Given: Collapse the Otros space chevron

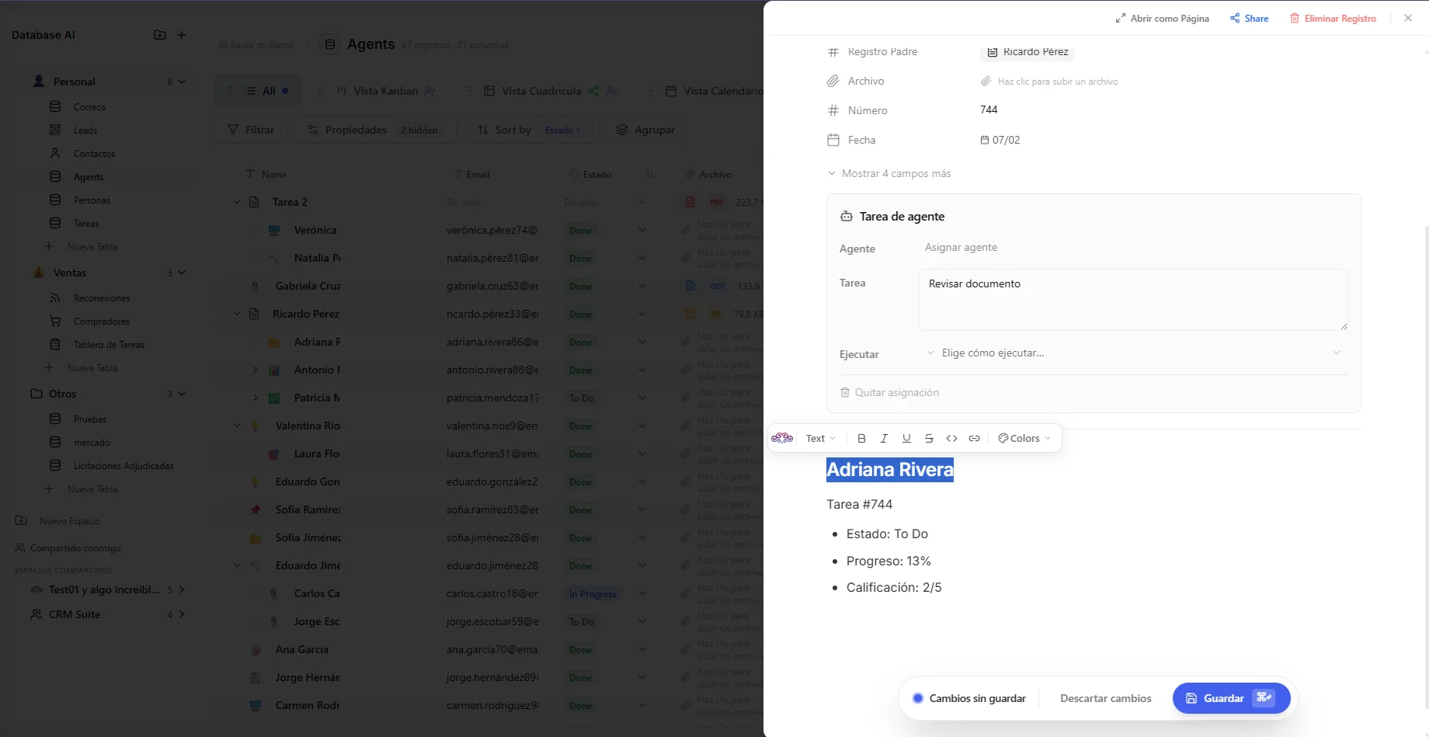Looking at the screenshot, I should (182, 394).
